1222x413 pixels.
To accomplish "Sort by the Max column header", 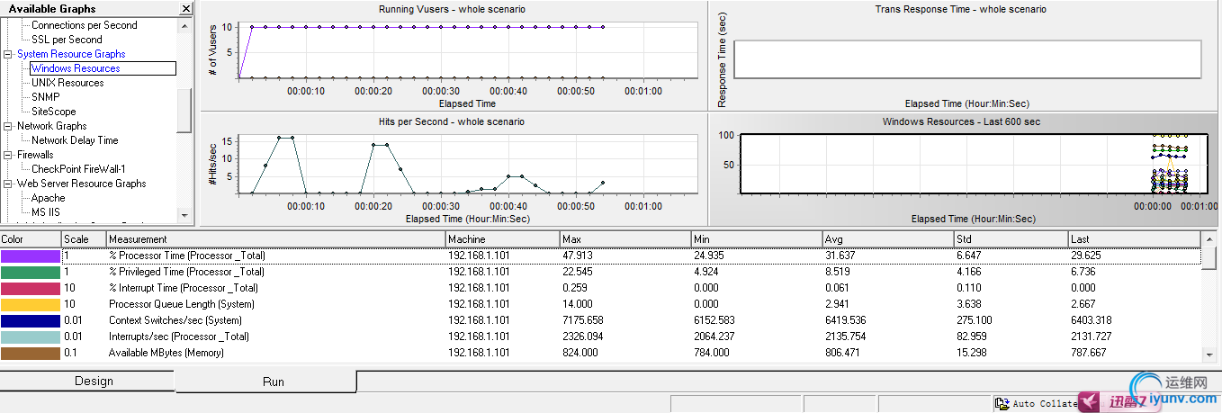I will [624, 238].
